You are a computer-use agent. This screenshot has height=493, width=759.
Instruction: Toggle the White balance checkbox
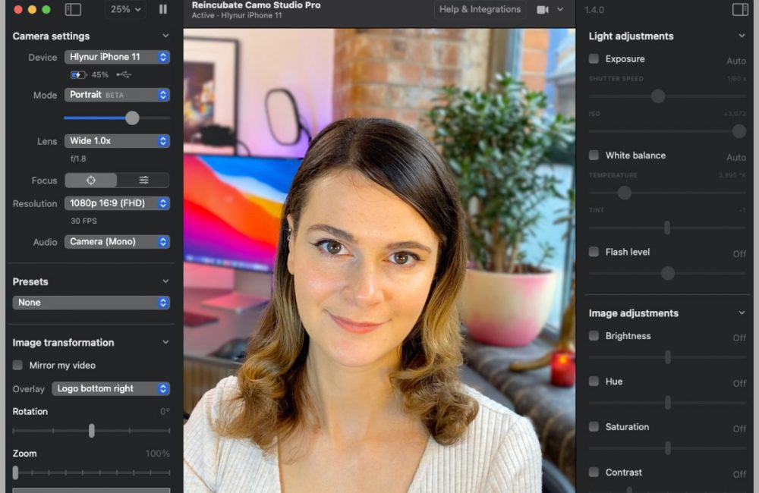(x=594, y=155)
